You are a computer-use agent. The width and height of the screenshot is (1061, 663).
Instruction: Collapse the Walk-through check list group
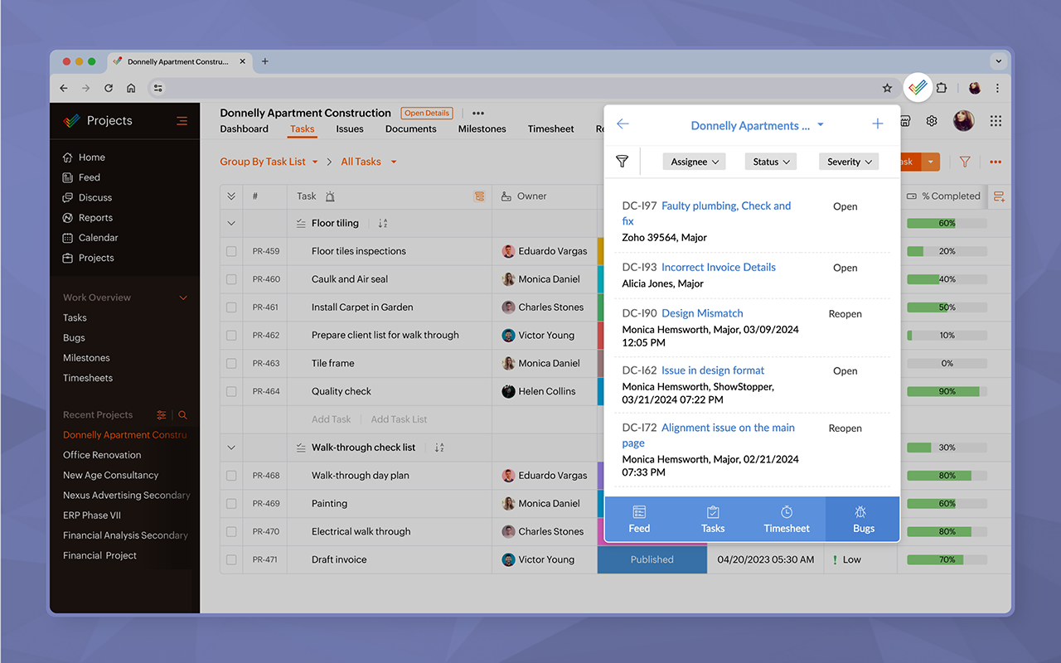(231, 448)
